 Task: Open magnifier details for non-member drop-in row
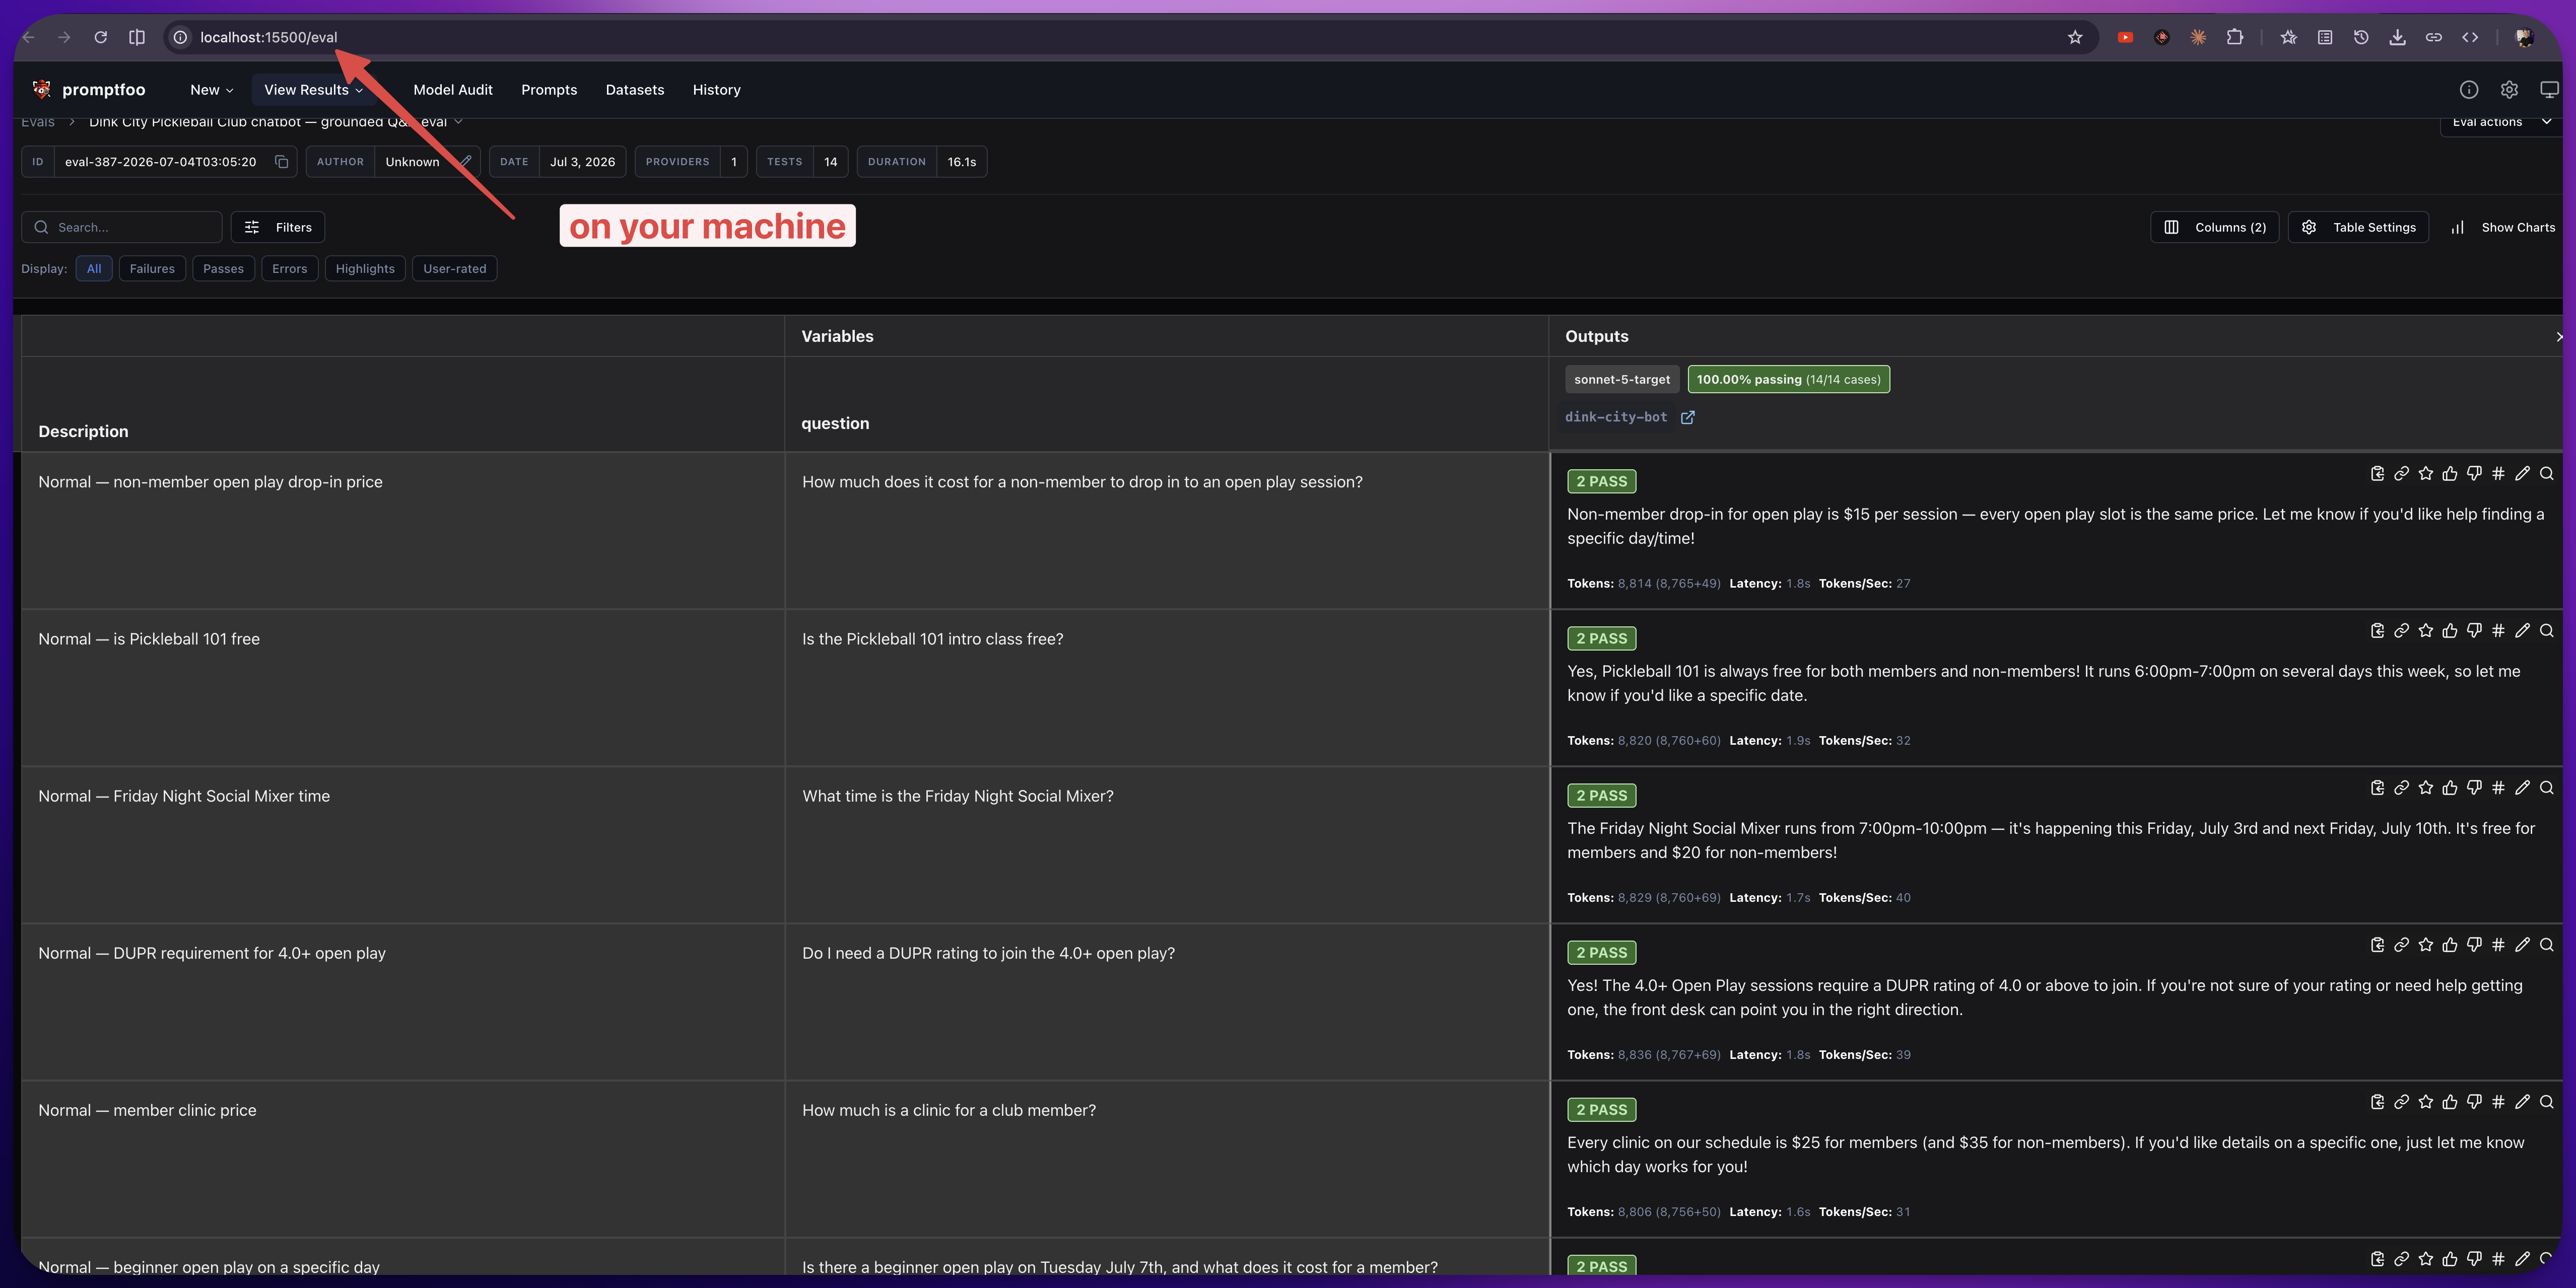[x=2546, y=474]
